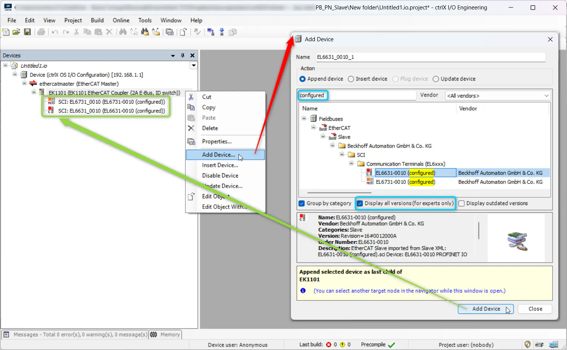Select the Insert device radio button
Viewport: 567px width, 350px height.
click(x=351, y=79)
